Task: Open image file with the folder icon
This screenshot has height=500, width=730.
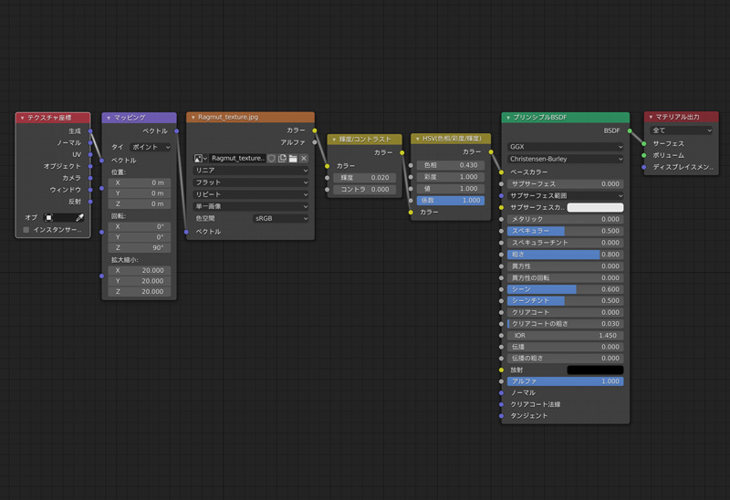Action: pyautogui.click(x=293, y=159)
